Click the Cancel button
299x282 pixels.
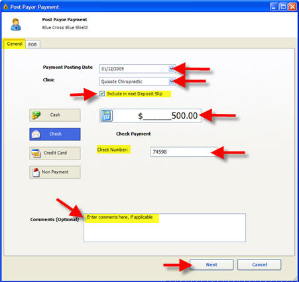[x=259, y=265]
